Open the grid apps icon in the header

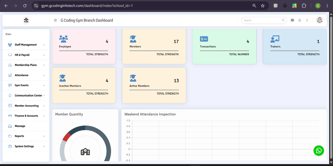[292, 20]
